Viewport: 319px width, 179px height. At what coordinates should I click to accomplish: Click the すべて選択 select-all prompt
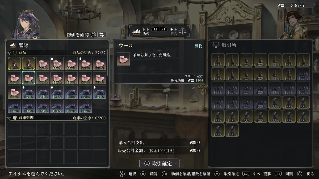coord(262,174)
